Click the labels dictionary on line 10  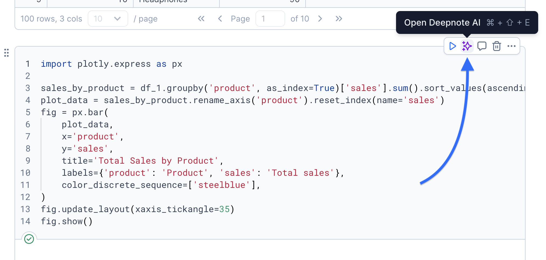[x=203, y=173]
